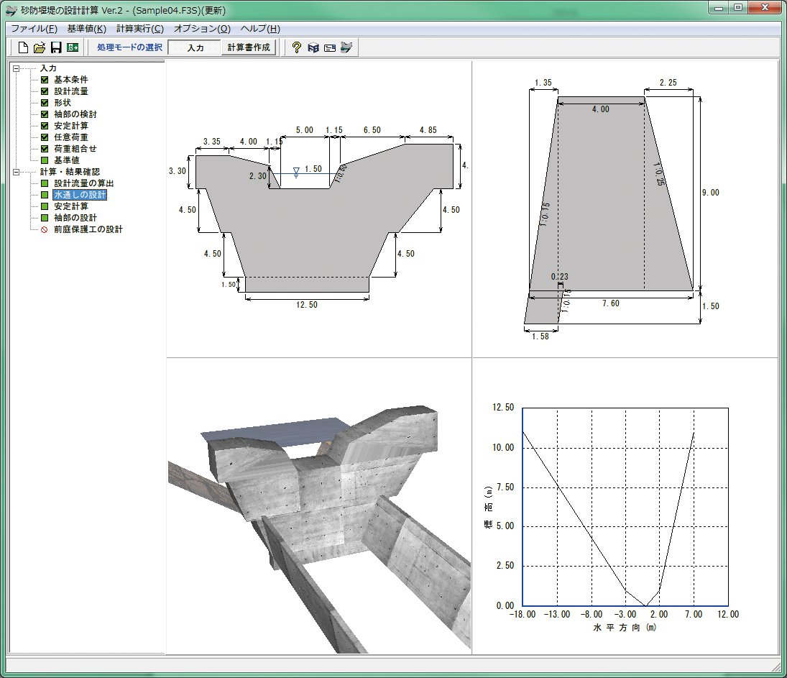
Task: Click the -13.00 label on the graph axis
Action: tap(557, 614)
